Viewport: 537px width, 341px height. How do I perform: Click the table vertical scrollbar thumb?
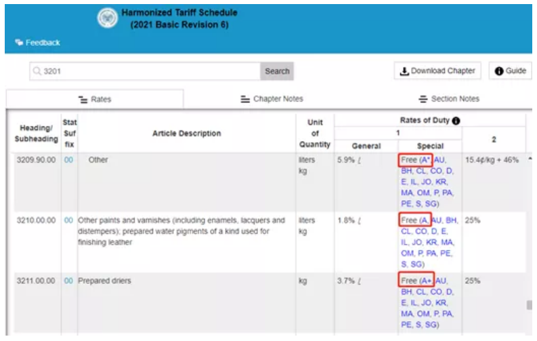pyautogui.click(x=530, y=304)
